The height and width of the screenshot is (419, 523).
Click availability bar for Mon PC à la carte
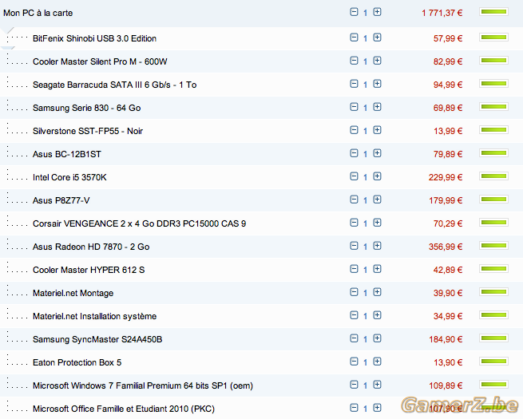click(493, 12)
